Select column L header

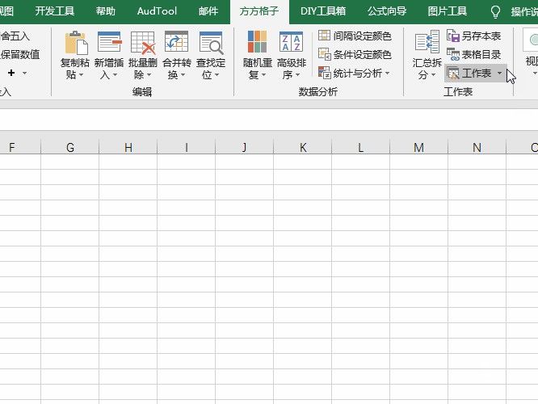point(360,147)
